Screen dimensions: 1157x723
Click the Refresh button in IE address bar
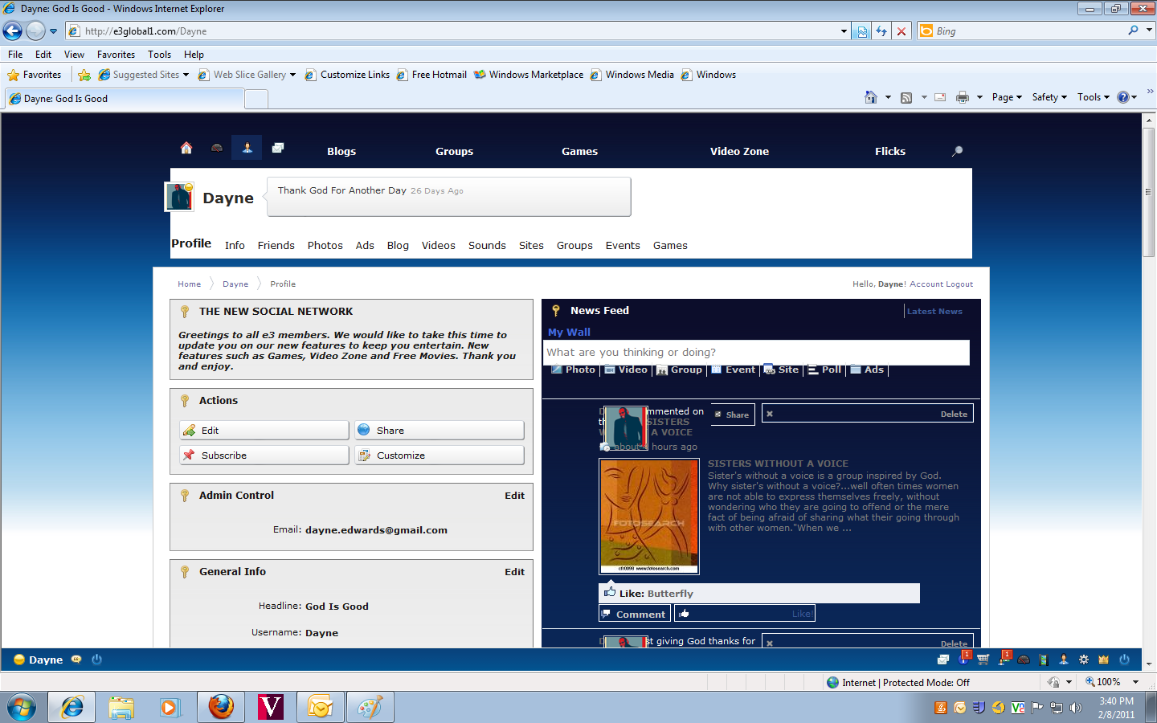[881, 31]
